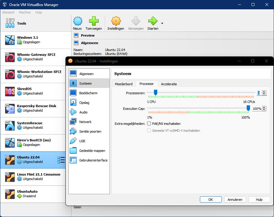Click Draaiend status under UbuntuAuto
Viewport: 274px width, 217px height.
click(x=29, y=196)
